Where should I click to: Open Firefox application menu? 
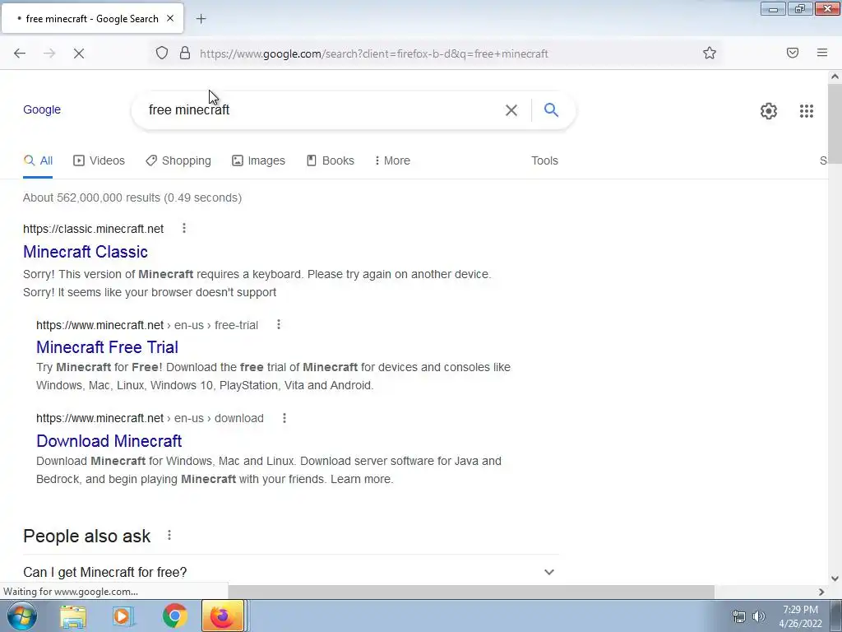(822, 53)
